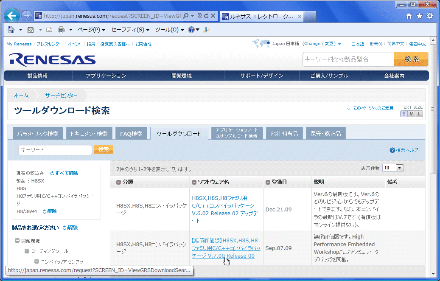This screenshot has height=281, width=440.
Task: Switch to アプリケーションノート&サンプルコード検索 tab
Action: (x=237, y=133)
